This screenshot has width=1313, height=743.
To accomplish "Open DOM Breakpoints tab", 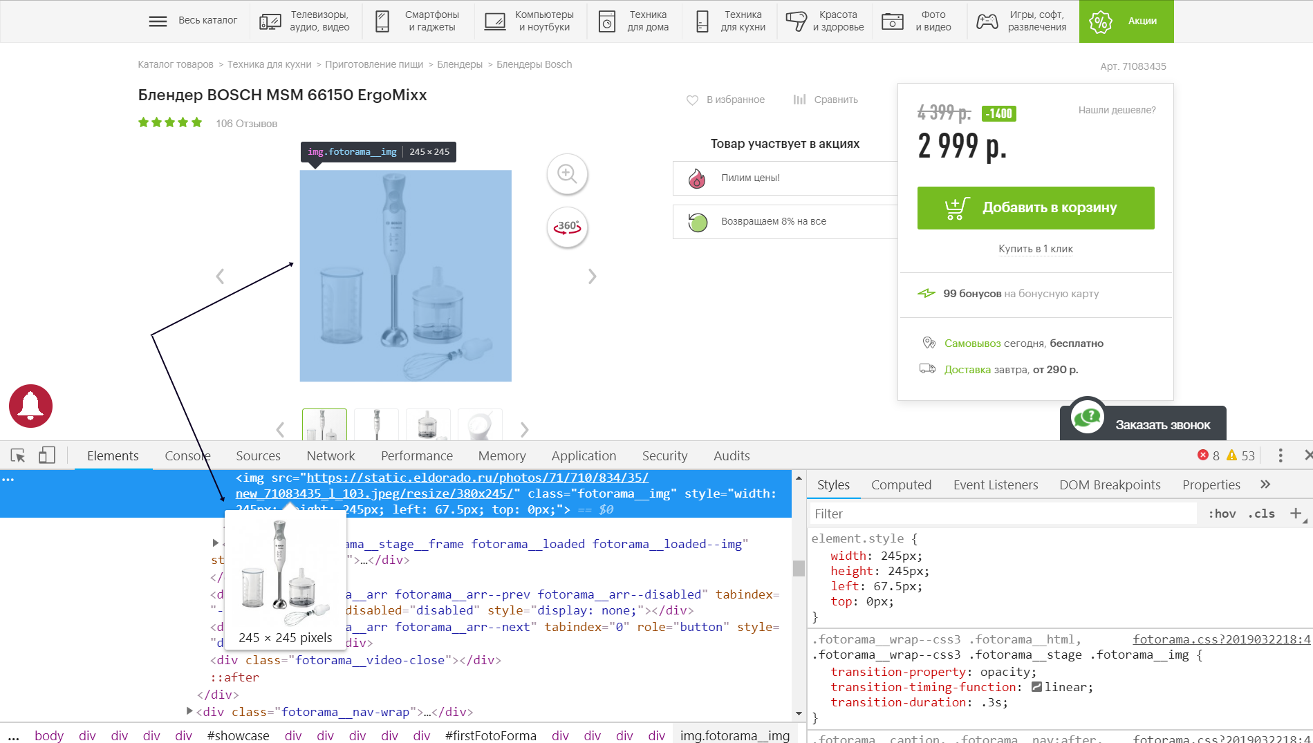I will 1110,485.
